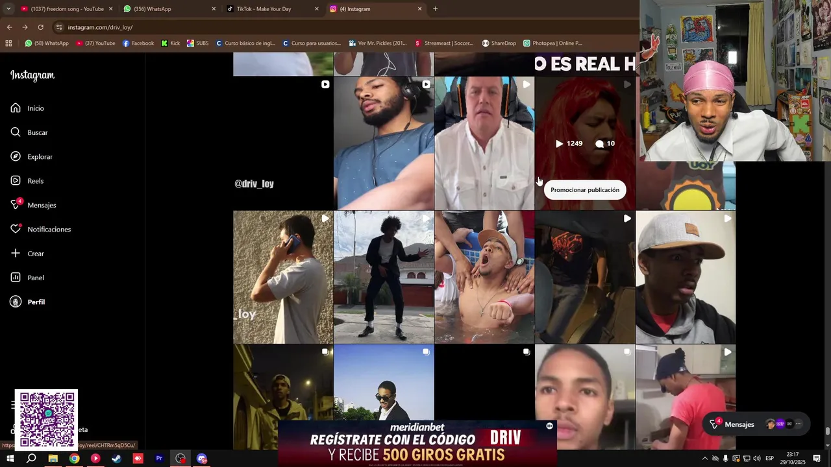Screen dimensions: 831x467
Task: Open the Explorar page
Action: [x=31, y=156]
